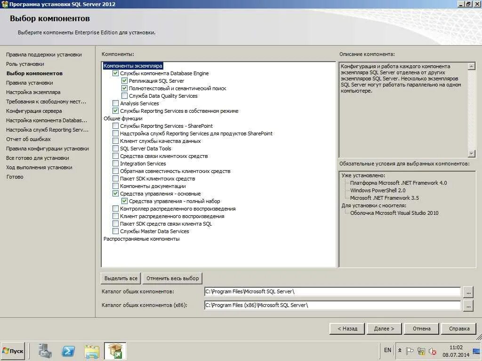Click Платформа Microsoft .NET Framework 4.0 entry

point(398,183)
